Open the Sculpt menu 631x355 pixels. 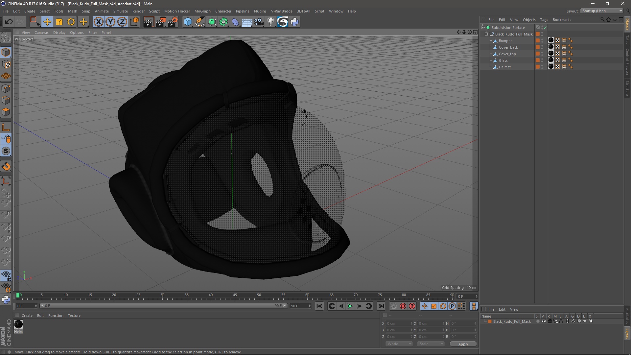154,11
